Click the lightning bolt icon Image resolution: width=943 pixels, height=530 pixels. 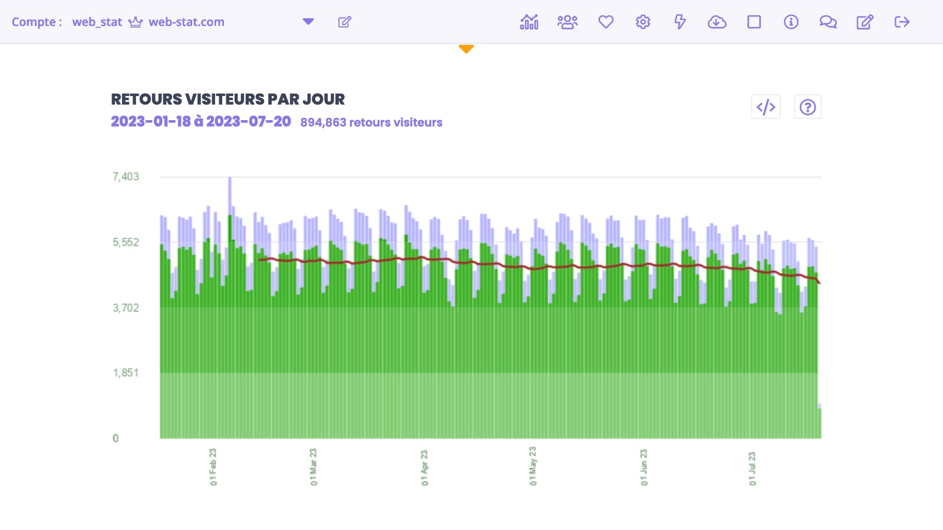point(680,22)
